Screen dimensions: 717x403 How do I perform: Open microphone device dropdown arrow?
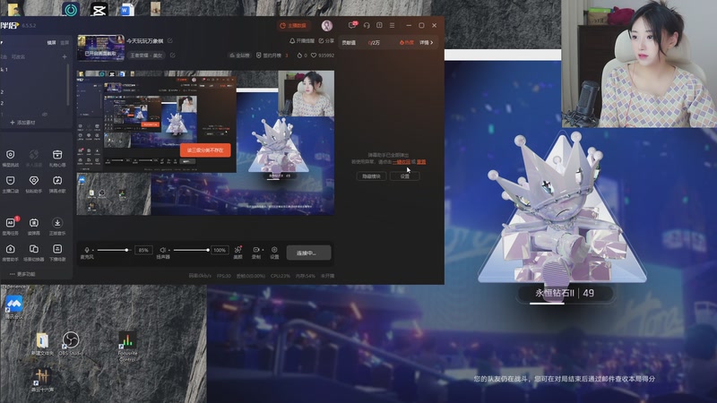(x=93, y=251)
